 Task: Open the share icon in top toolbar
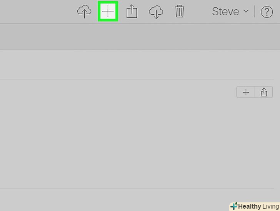(x=132, y=12)
